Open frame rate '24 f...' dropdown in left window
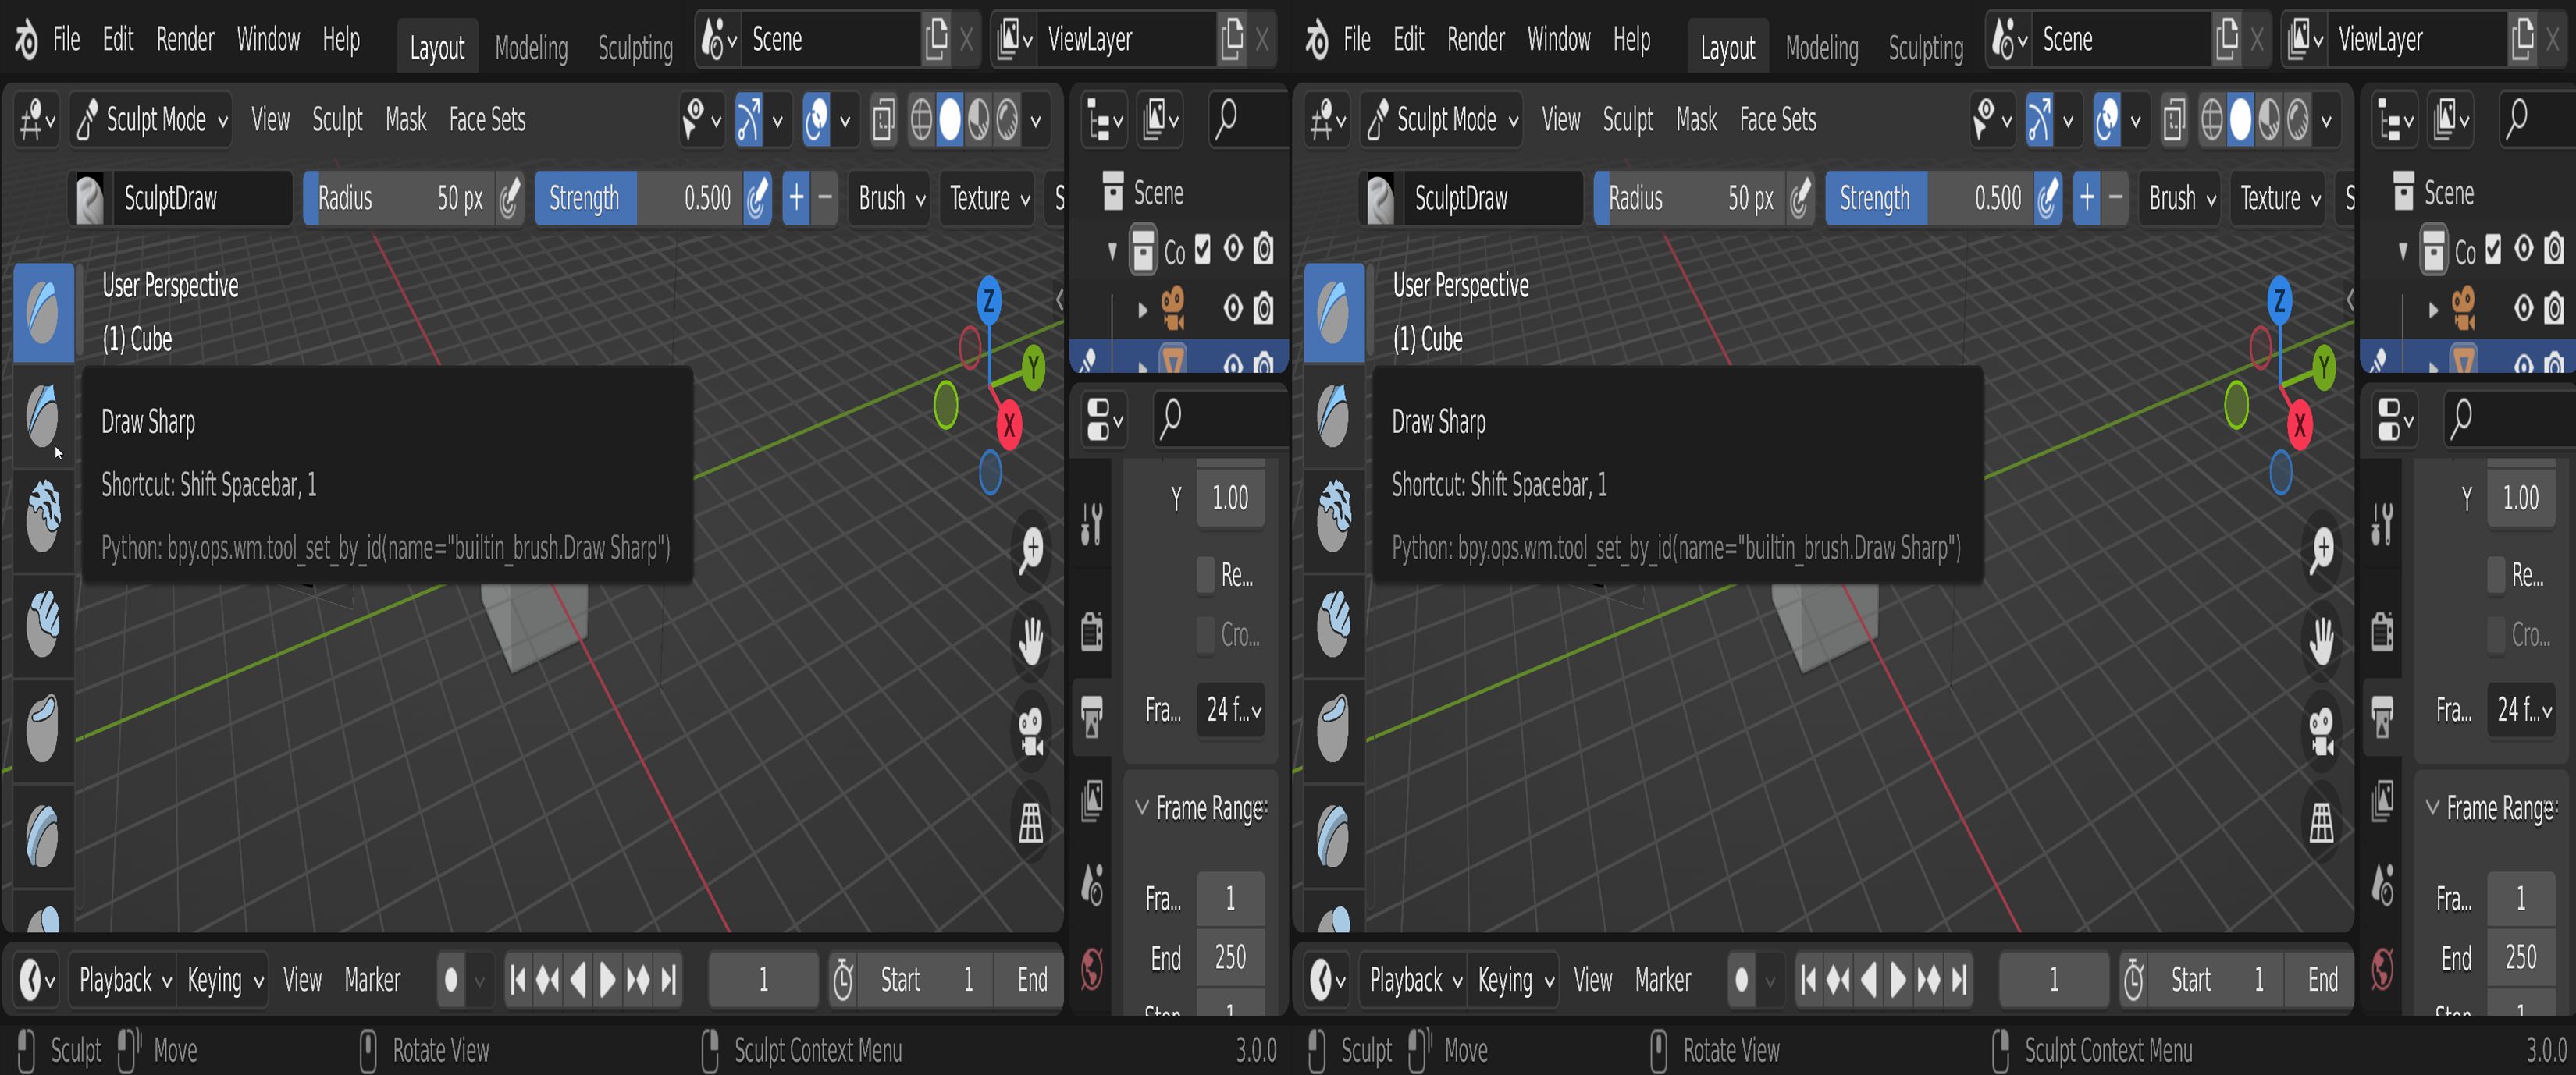The width and height of the screenshot is (2576, 1075). click(1232, 711)
